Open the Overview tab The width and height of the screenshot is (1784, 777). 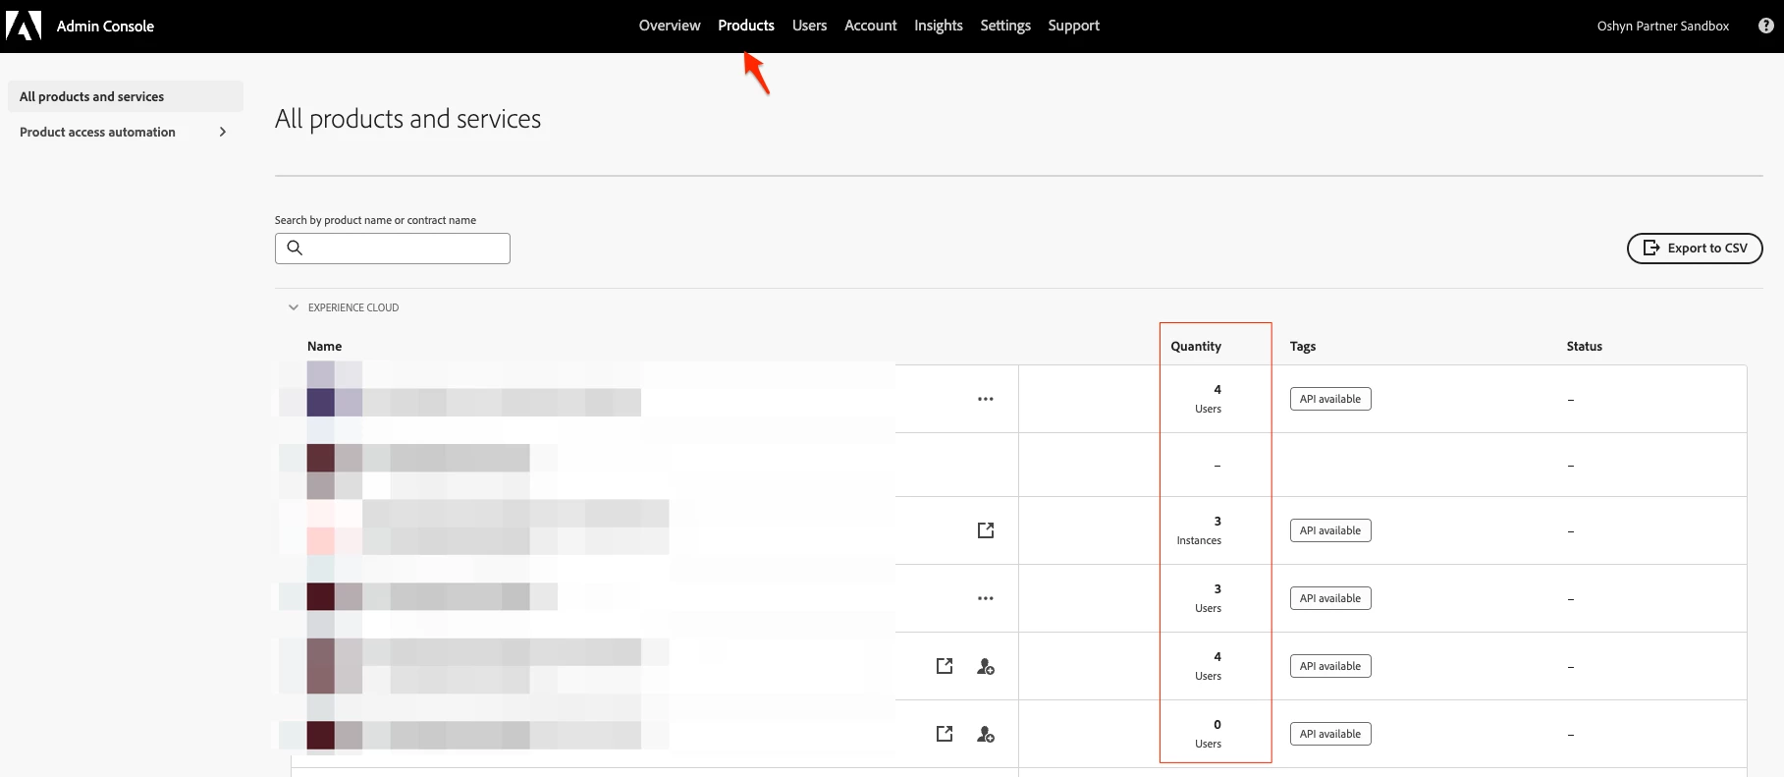click(670, 26)
